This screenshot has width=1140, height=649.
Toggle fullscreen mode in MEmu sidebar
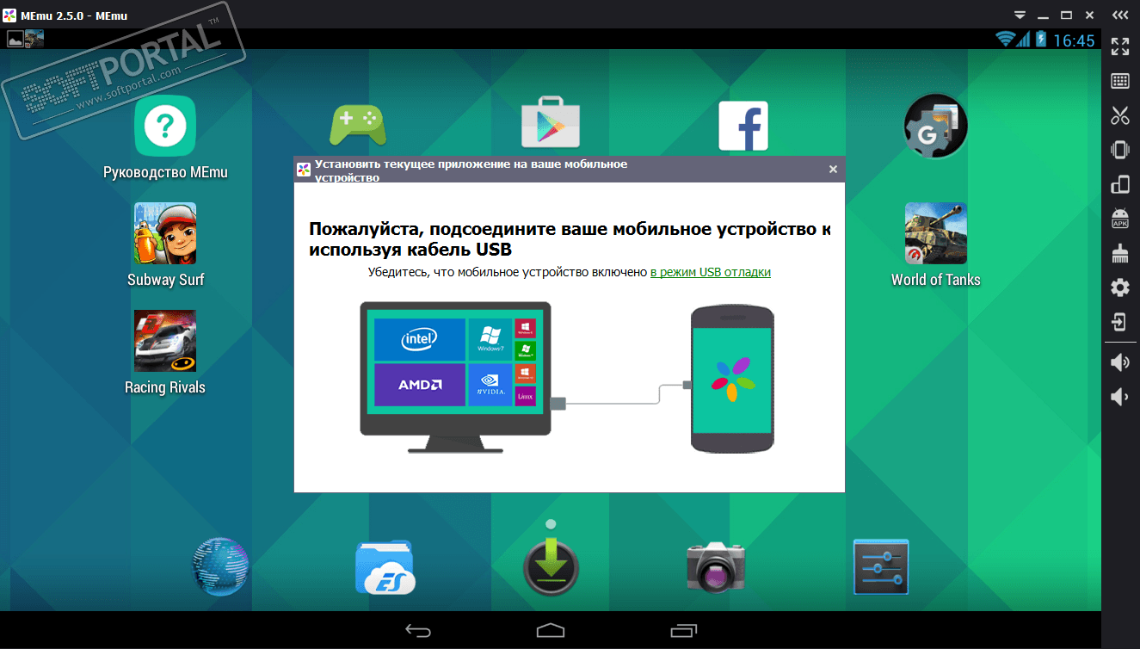1120,46
